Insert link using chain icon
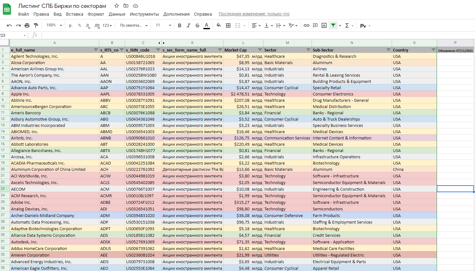Screen dimensions: 475x271 pos(306,25)
